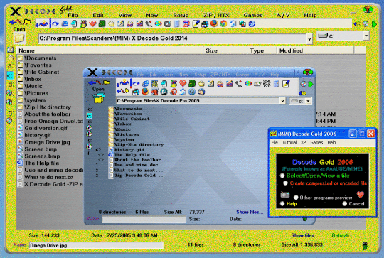Open the c: drive dropdown in Pro 2009
Image resolution: width=384 pixels, height=258 pixels.
tap(308, 101)
